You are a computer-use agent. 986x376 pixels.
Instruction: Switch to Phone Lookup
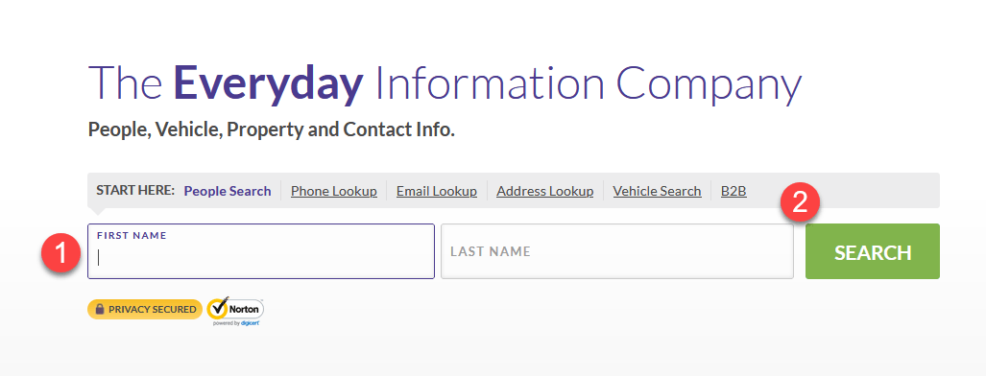pos(334,191)
